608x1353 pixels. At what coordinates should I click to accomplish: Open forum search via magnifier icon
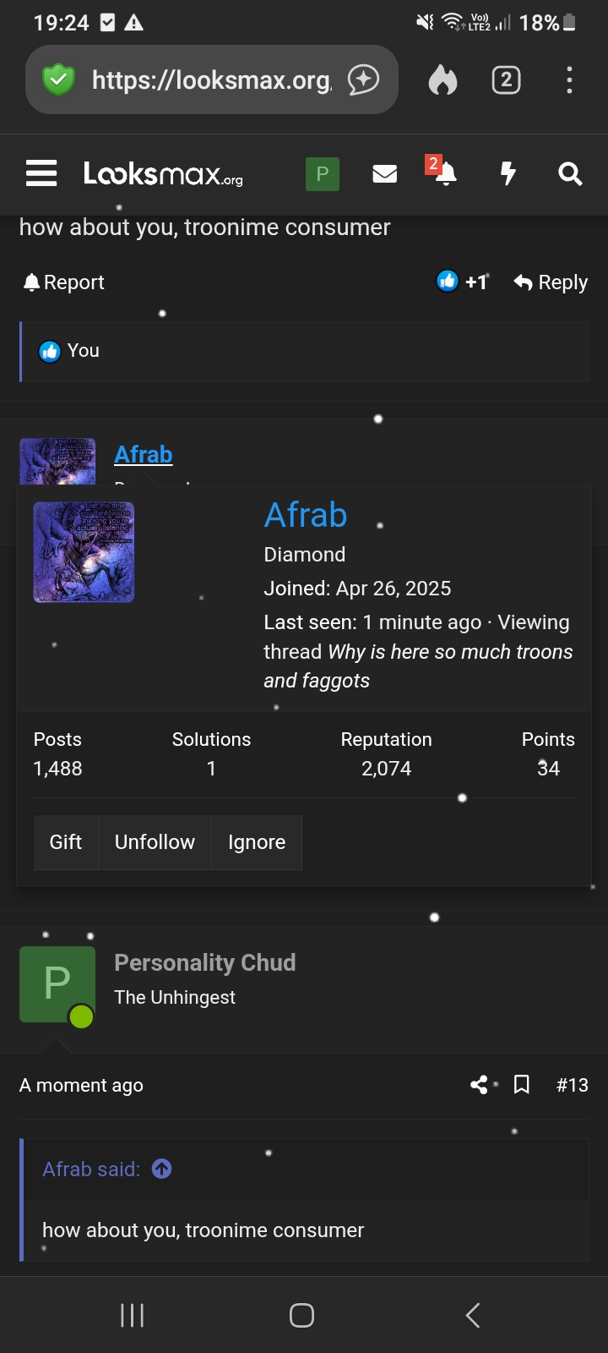pos(570,173)
